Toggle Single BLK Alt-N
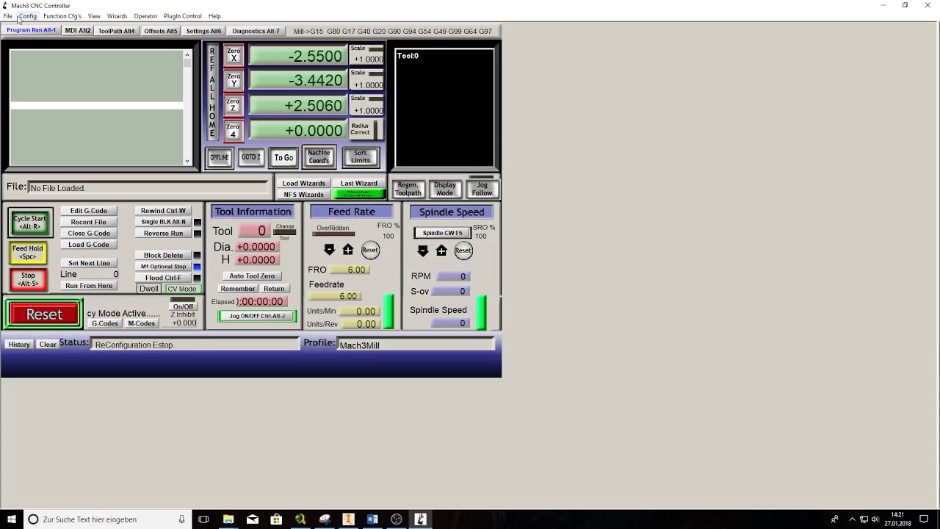 [x=164, y=222]
